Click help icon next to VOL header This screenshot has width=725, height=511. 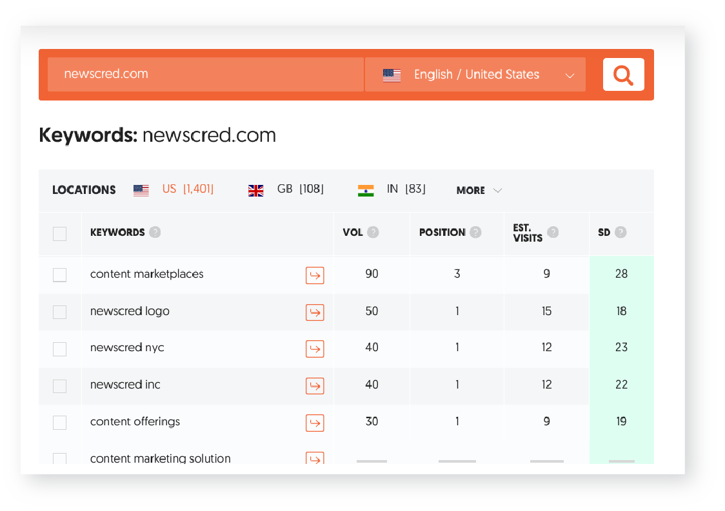tap(373, 233)
